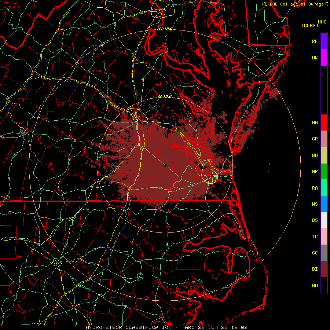Click the WS blue legend swatch
Image resolution: width=330 pixels, height=330 pixels.
[324, 204]
